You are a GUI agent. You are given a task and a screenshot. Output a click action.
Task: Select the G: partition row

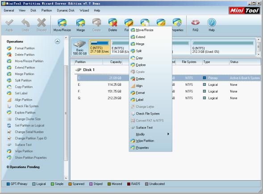(x=169, y=98)
